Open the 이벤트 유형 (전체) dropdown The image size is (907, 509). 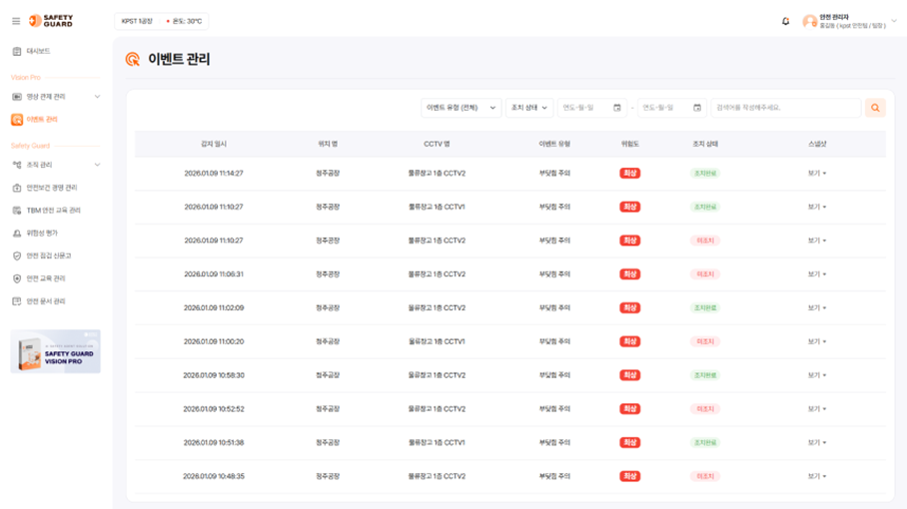(460, 108)
